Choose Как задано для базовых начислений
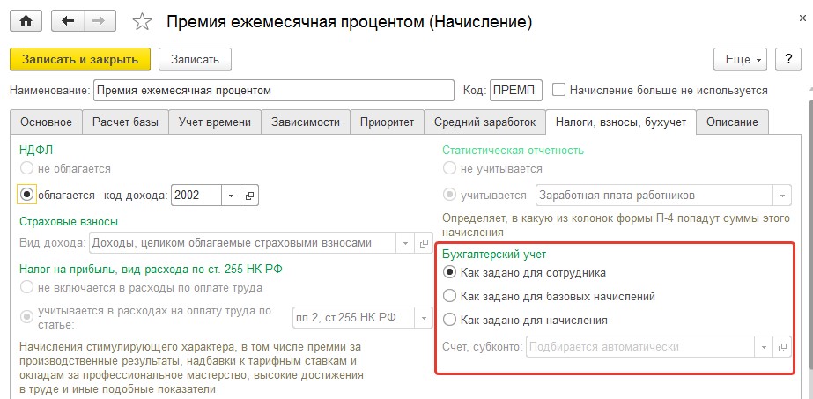 click(450, 297)
